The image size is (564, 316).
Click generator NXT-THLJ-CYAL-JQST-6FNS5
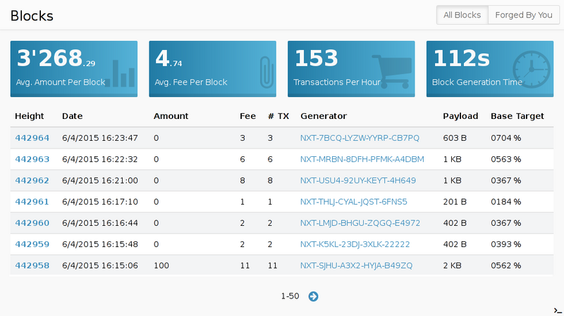pyautogui.click(x=354, y=201)
